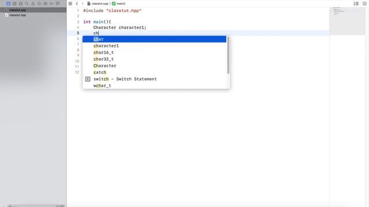369x207 pixels.
Task: Open the Breakpoint navigator icon
Action: tap(51, 3)
